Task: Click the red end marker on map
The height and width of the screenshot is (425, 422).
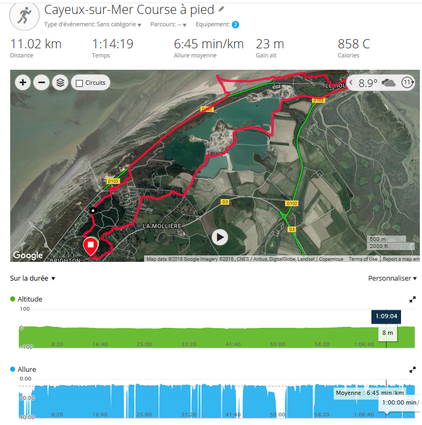Action: tap(91, 246)
